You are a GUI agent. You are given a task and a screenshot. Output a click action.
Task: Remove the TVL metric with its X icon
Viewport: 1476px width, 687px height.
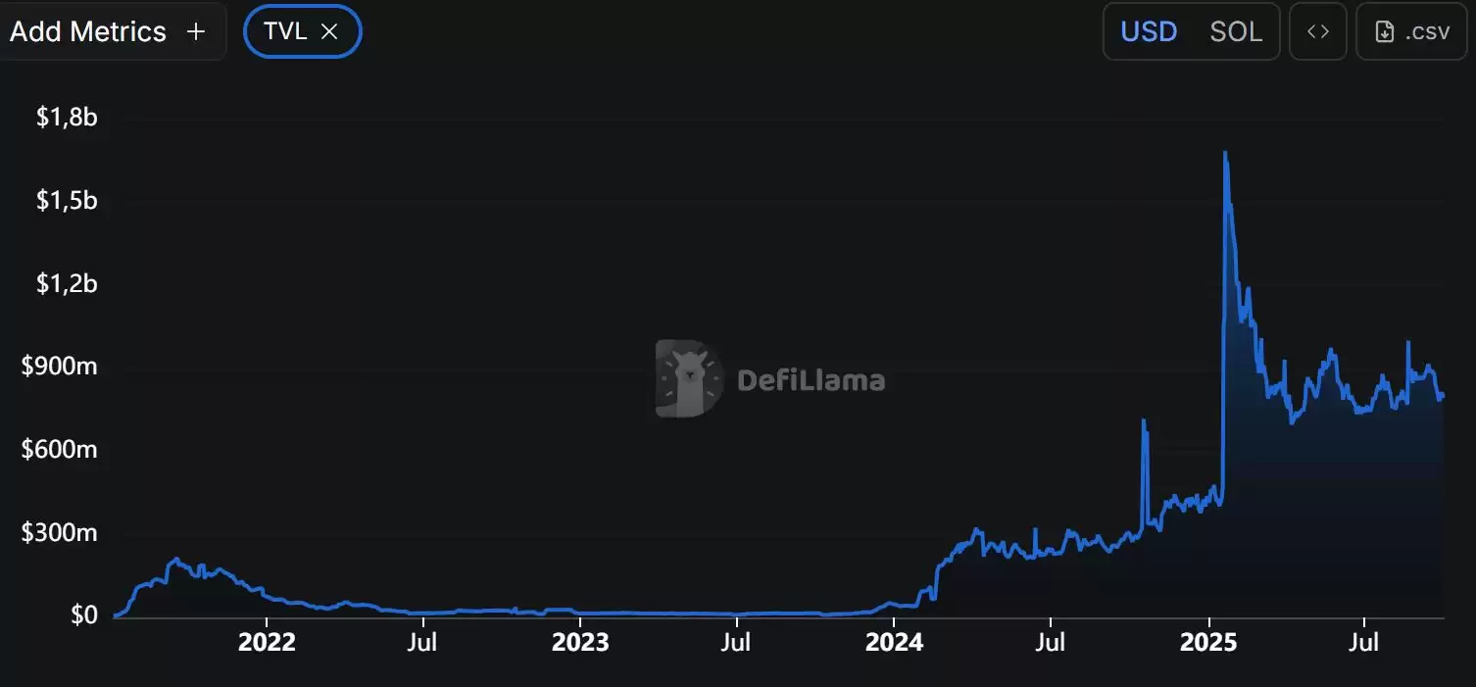tap(329, 31)
